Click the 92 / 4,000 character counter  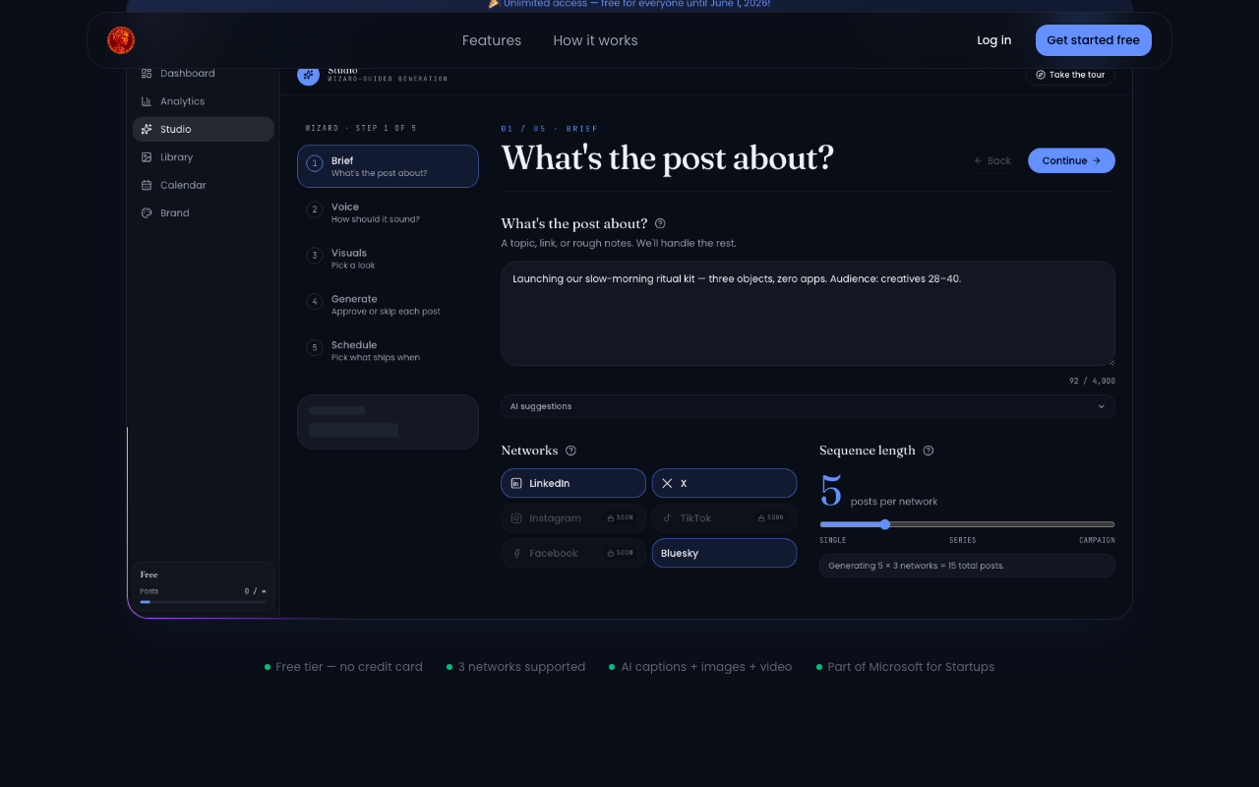point(1093,381)
